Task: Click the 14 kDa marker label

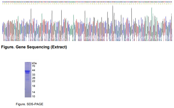Action: [34, 92]
